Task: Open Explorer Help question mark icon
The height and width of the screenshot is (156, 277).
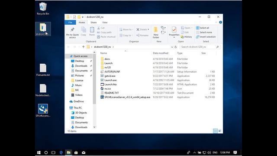Action: [x=220, y=22]
